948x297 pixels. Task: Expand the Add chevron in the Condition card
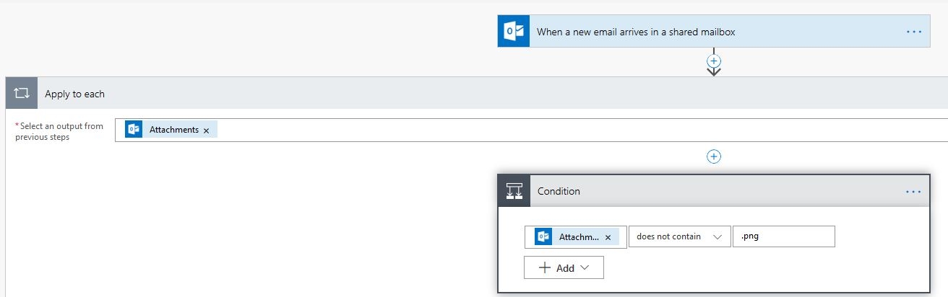click(585, 267)
